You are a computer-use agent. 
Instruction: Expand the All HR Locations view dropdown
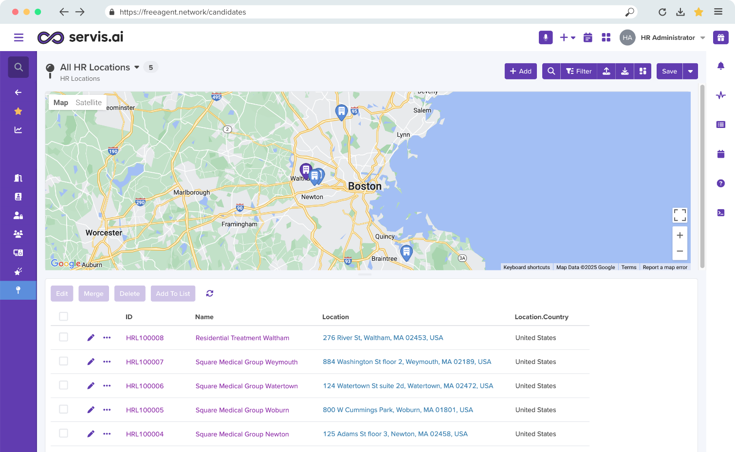pos(137,67)
